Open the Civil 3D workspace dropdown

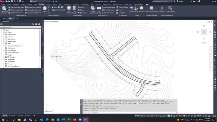(x=40, y=1)
